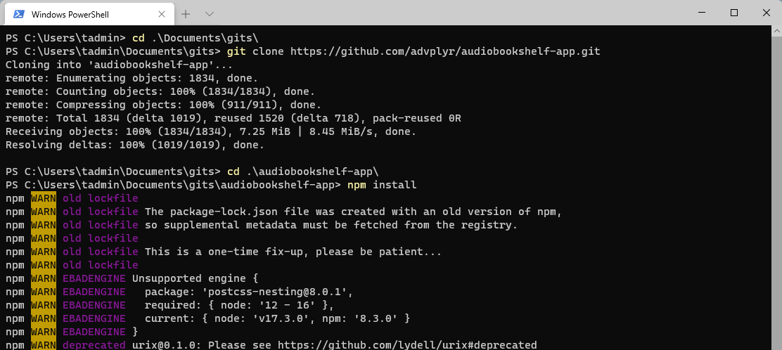This screenshot has width=782, height=350.
Task: Open a new tab with plus button
Action: (x=186, y=14)
